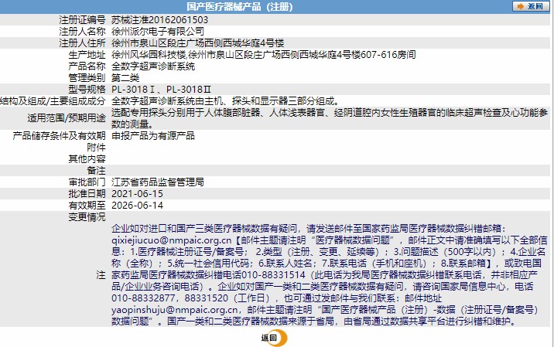
Task: Click product name 全数字超声诊断系统
Action: click(x=153, y=66)
